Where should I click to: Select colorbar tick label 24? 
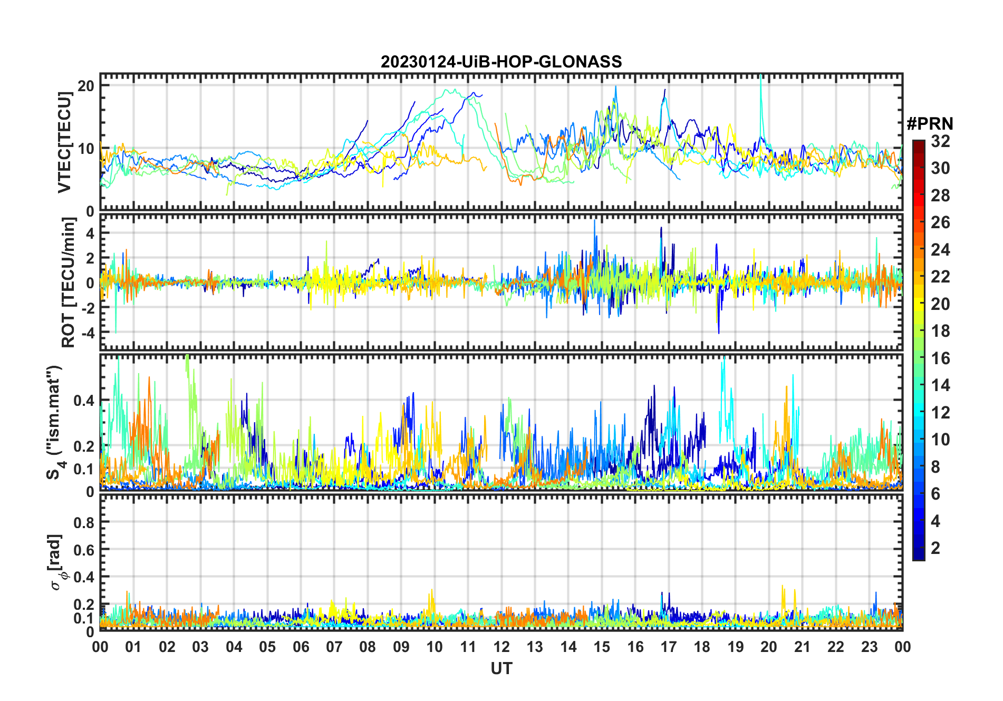tap(940, 249)
